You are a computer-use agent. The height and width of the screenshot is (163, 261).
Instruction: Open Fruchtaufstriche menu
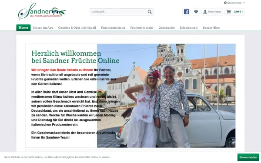pos(113,28)
